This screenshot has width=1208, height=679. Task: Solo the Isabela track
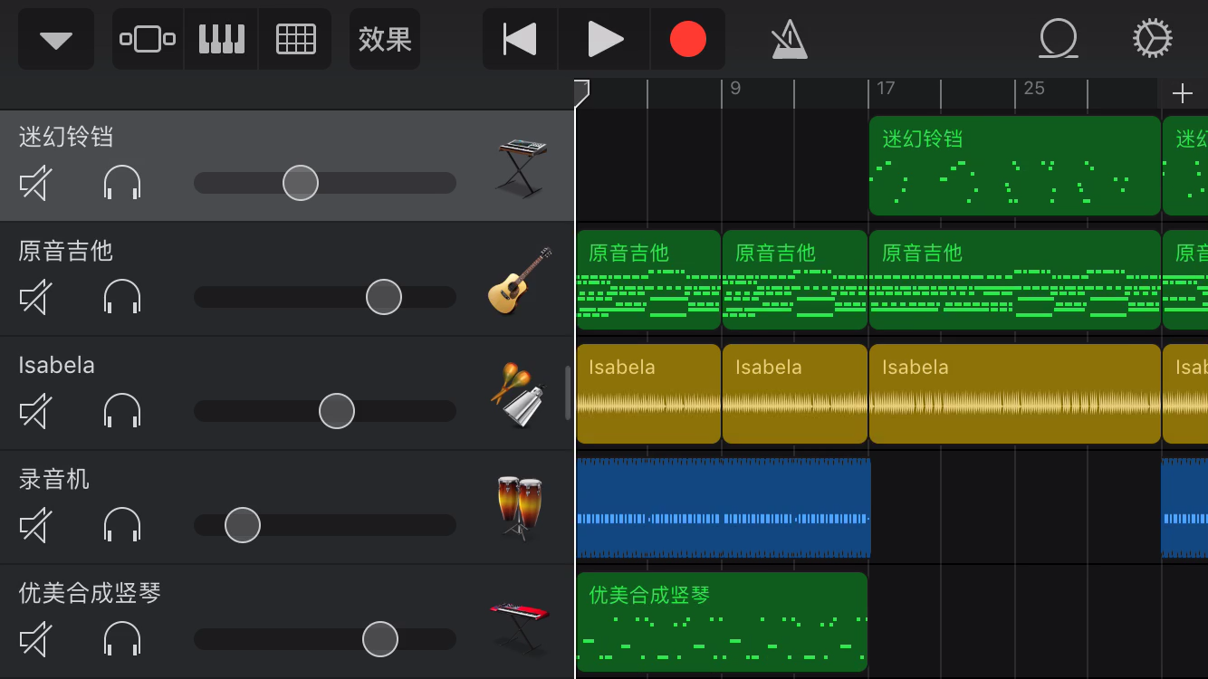pyautogui.click(x=122, y=412)
